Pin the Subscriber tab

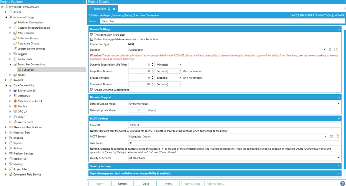tap(109, 9)
